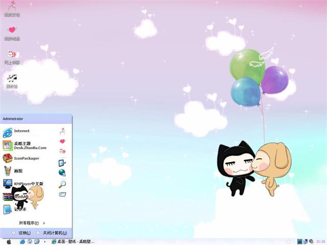327x245 pixels.
Task: Open My Documents icon in Start menu right column
Action: tap(62, 132)
